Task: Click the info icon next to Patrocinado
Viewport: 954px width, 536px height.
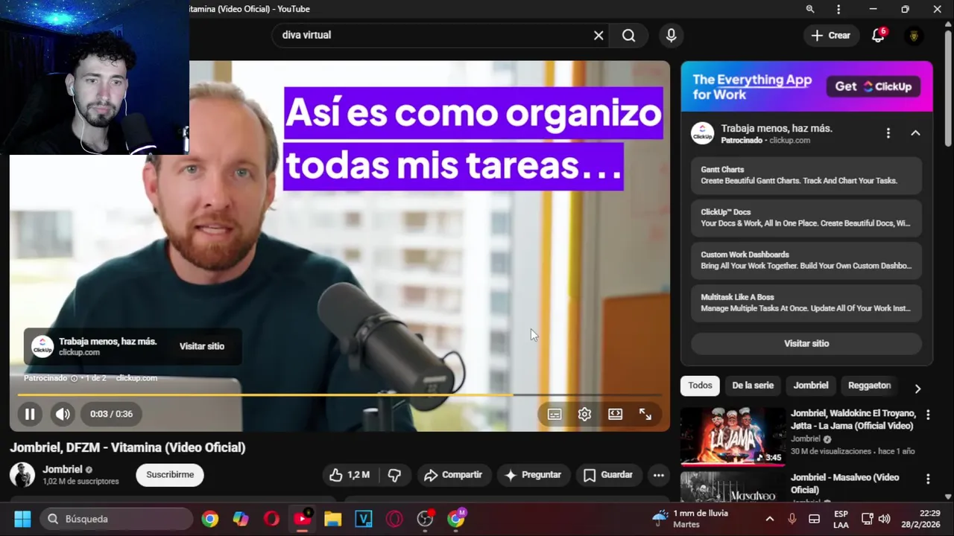Action: coord(74,378)
